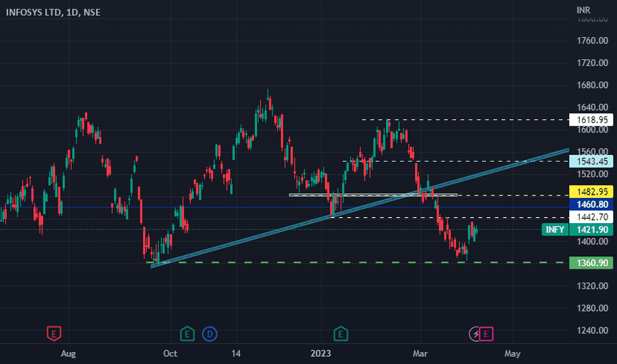Select the 1618.95 price label
617x364 pixels.
coord(591,120)
